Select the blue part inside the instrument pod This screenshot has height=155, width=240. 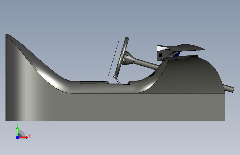pos(177,54)
